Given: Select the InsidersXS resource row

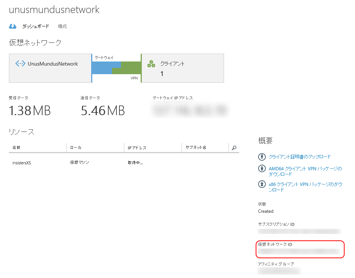Looking at the screenshot, I should (x=22, y=163).
